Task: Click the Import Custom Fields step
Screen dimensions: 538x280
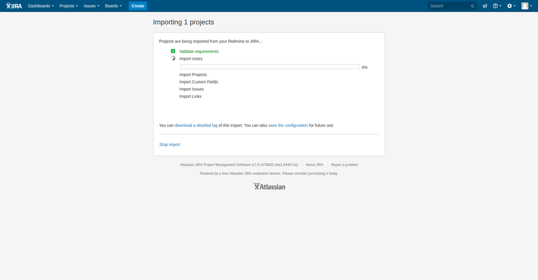Action: pos(198,82)
